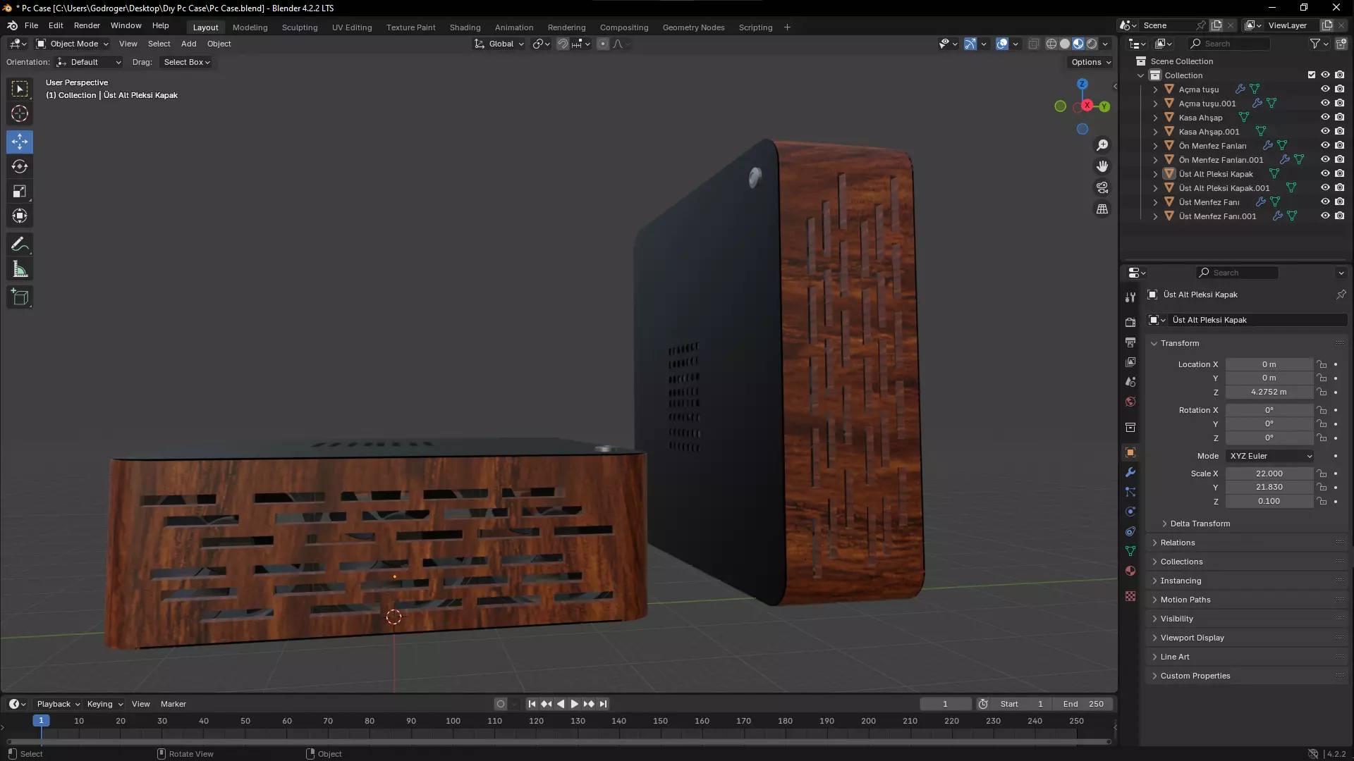
Task: Activate the Add Cube tool
Action: pyautogui.click(x=20, y=297)
